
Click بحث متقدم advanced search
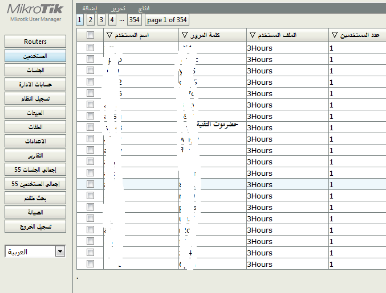(35, 198)
